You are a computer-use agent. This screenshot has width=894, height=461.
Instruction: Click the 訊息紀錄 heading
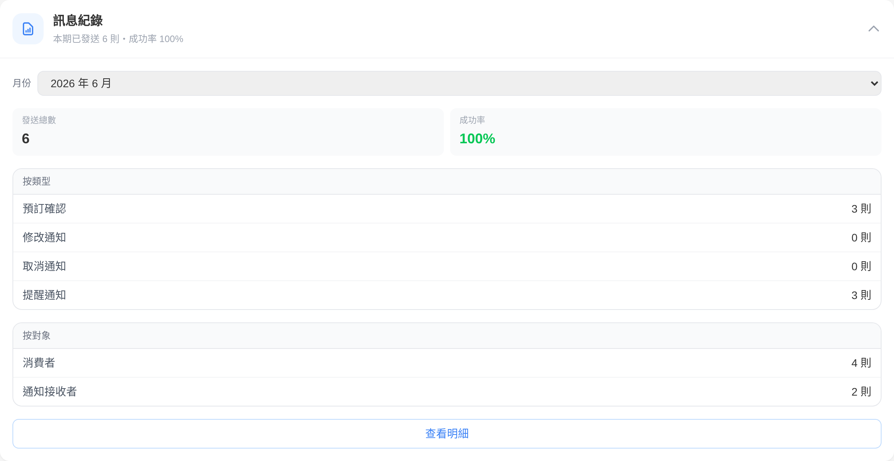(x=78, y=21)
